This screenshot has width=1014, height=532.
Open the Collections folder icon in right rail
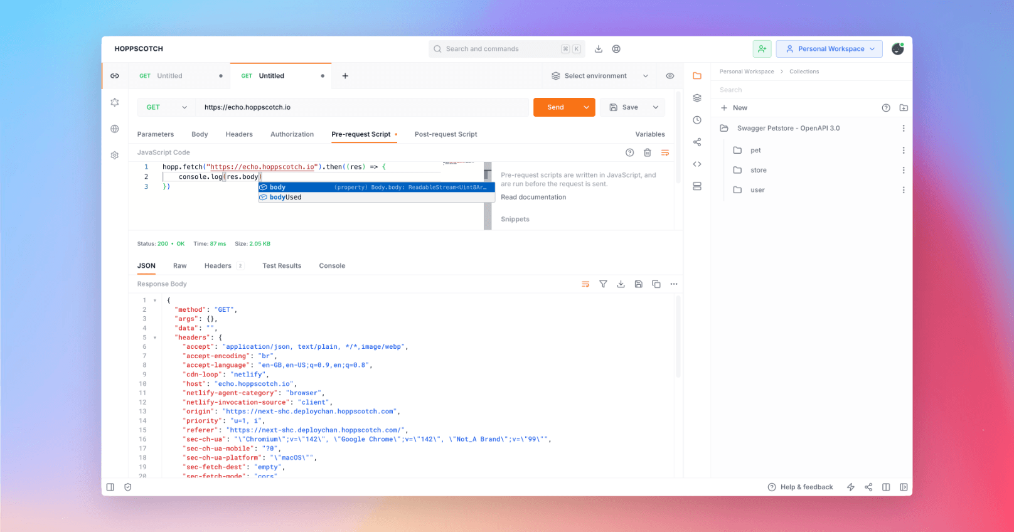click(697, 76)
